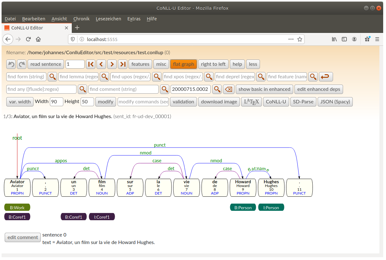Toggle the features display button

coord(140,64)
